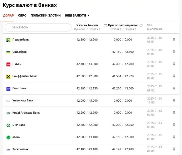This screenshot has height=155, width=182.
Task: Expand the ІНШІ ВАЛЮТИ dropdown
Action: [x=77, y=16]
